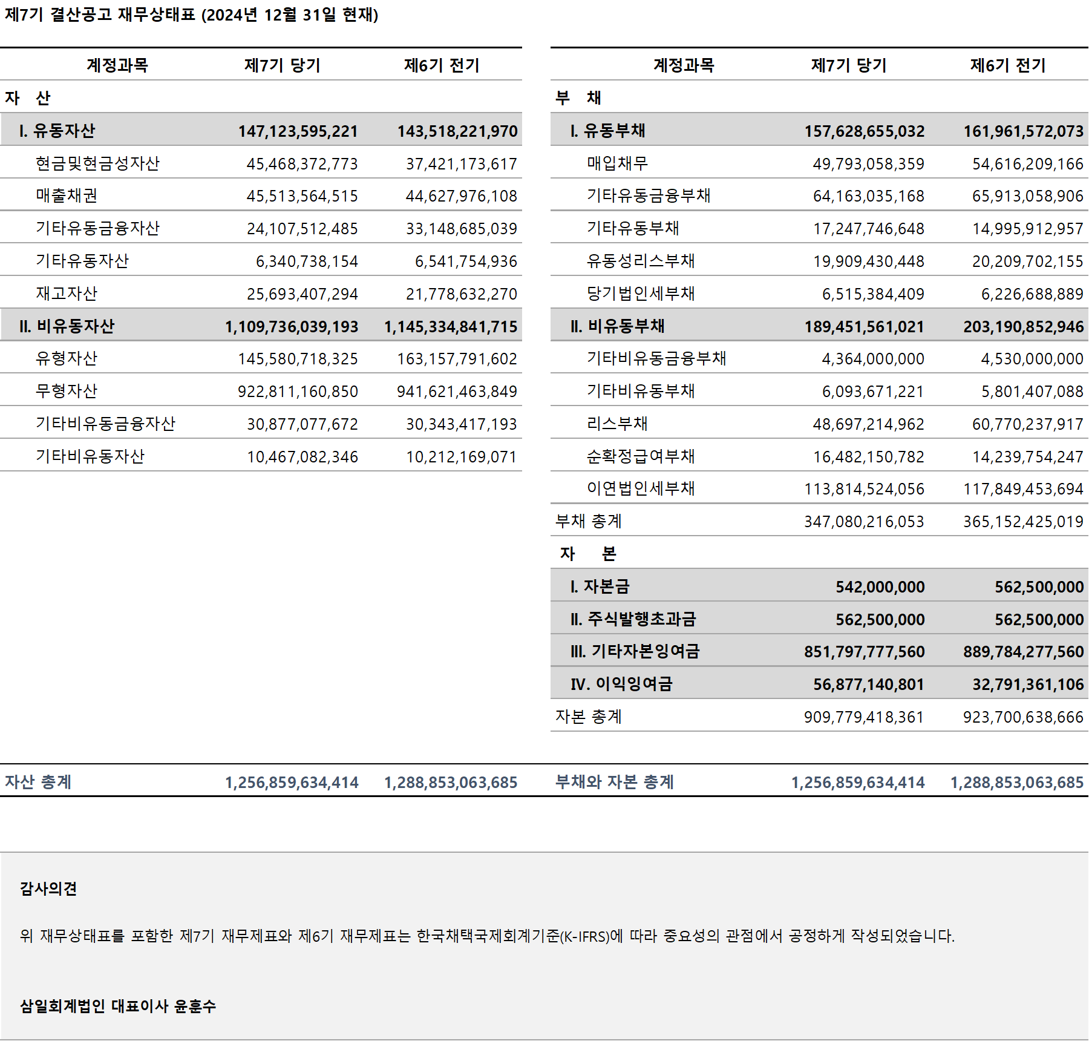Select the 유동자산 current-period value 147,123,595,221

click(298, 131)
